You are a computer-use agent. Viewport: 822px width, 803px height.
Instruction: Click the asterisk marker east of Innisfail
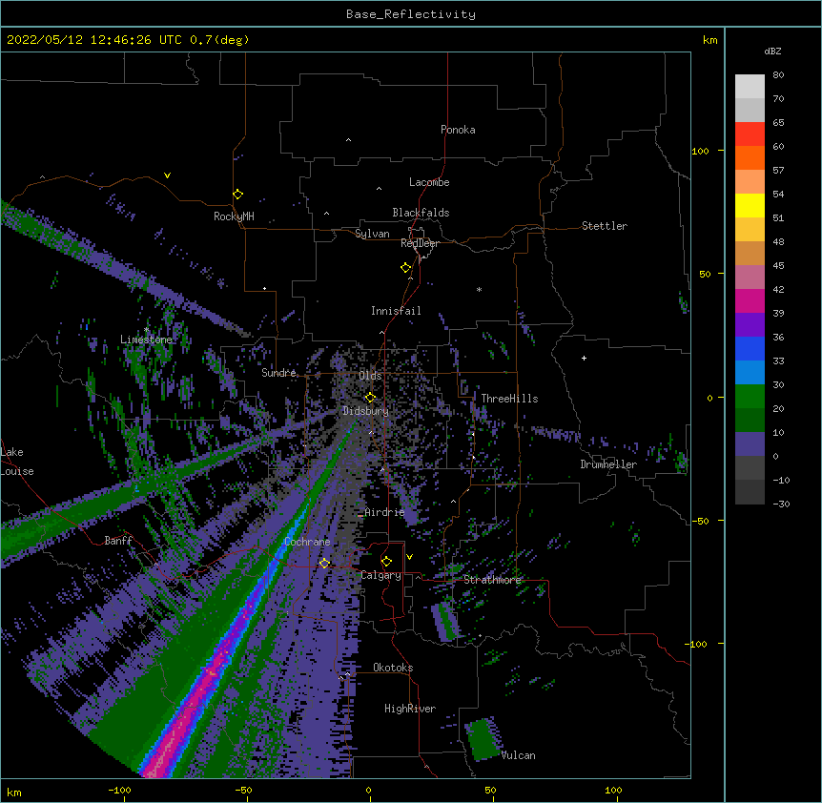click(x=479, y=290)
